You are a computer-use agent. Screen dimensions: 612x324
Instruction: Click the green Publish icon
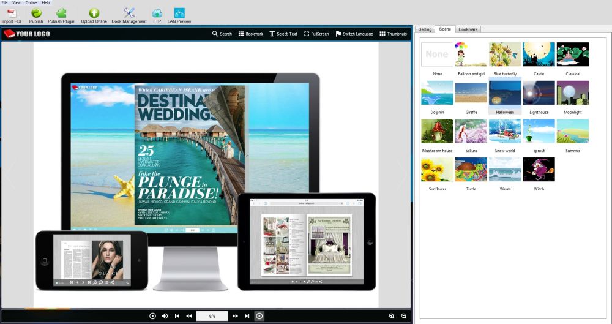36,13
